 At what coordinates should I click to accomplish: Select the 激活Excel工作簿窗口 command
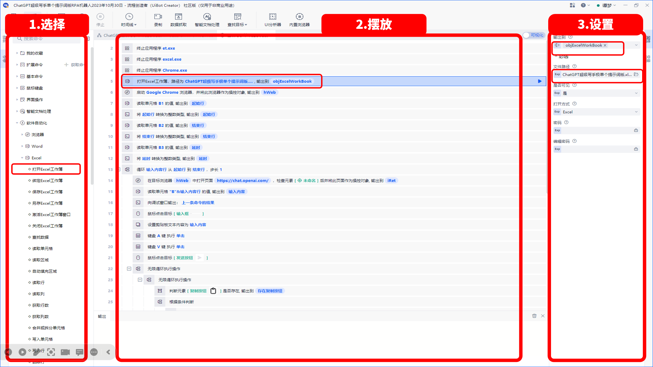pyautogui.click(x=51, y=215)
